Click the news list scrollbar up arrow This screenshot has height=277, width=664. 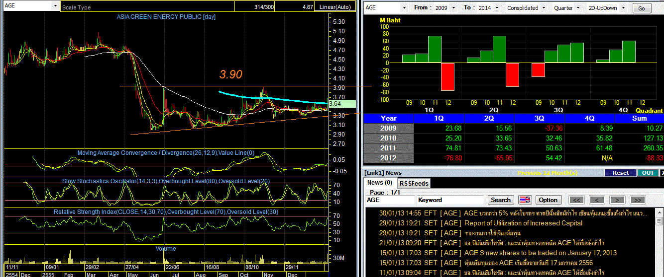(x=660, y=212)
